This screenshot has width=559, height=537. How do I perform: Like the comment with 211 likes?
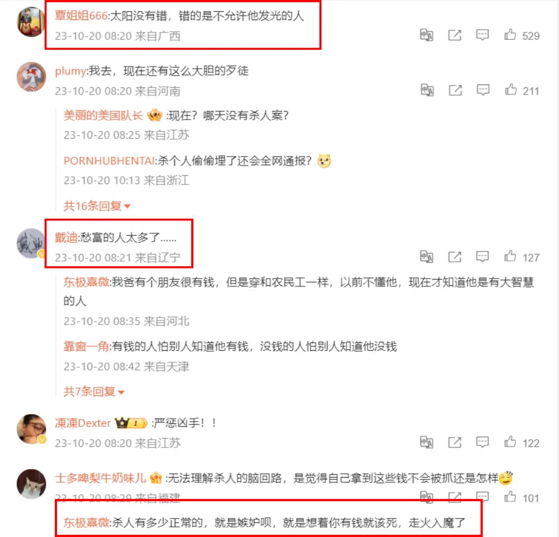pyautogui.click(x=510, y=90)
